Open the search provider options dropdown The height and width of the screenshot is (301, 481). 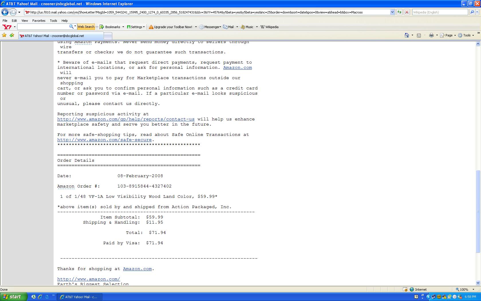pyautogui.click(x=477, y=12)
